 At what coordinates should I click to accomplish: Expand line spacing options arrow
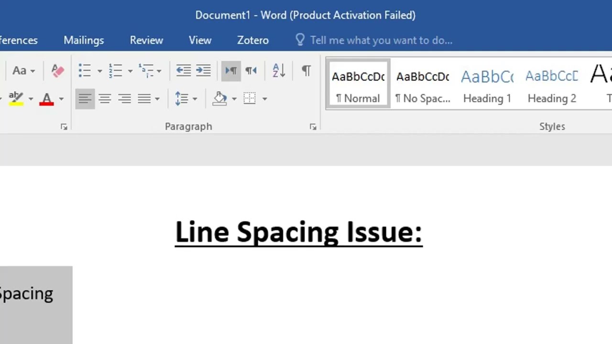pos(195,99)
